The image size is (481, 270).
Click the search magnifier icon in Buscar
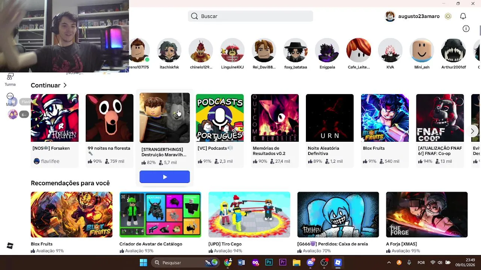coord(194,16)
